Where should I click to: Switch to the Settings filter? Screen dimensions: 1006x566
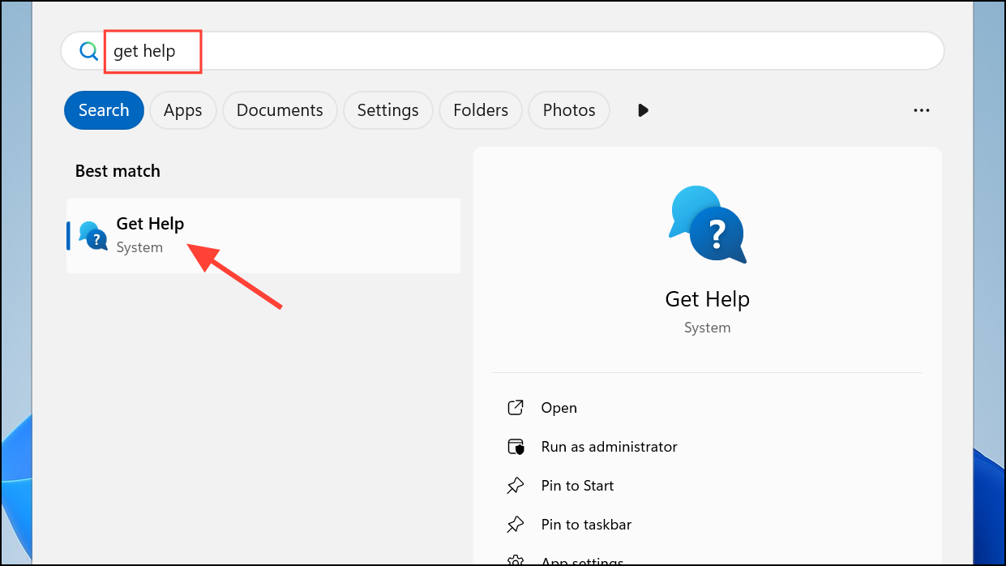tap(387, 110)
